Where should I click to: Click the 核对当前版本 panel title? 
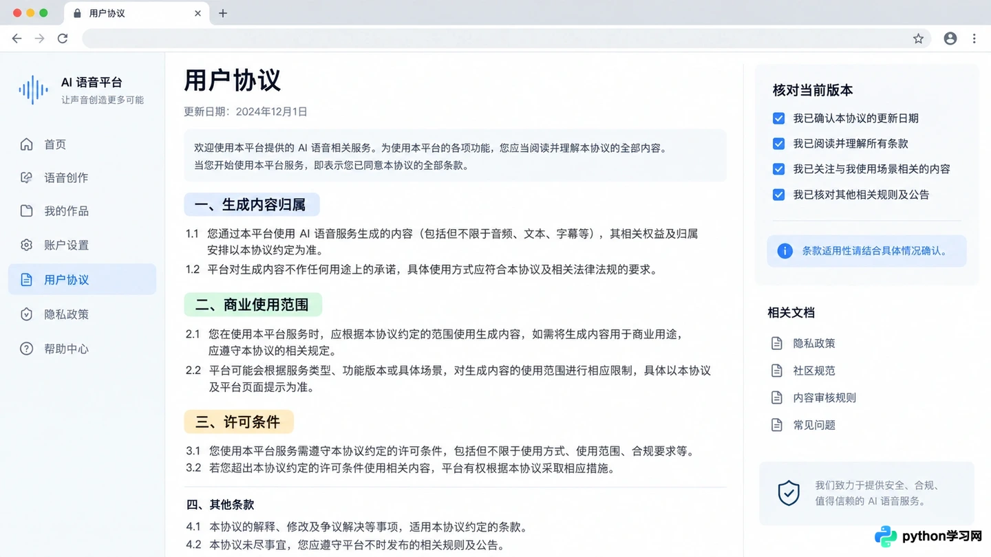point(813,90)
